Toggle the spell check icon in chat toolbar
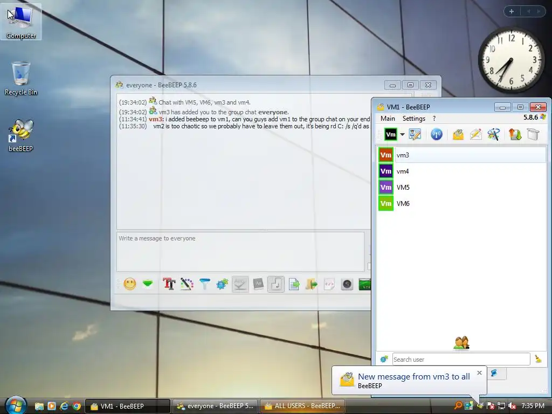Image resolution: width=552 pixels, height=414 pixels. 240,284
